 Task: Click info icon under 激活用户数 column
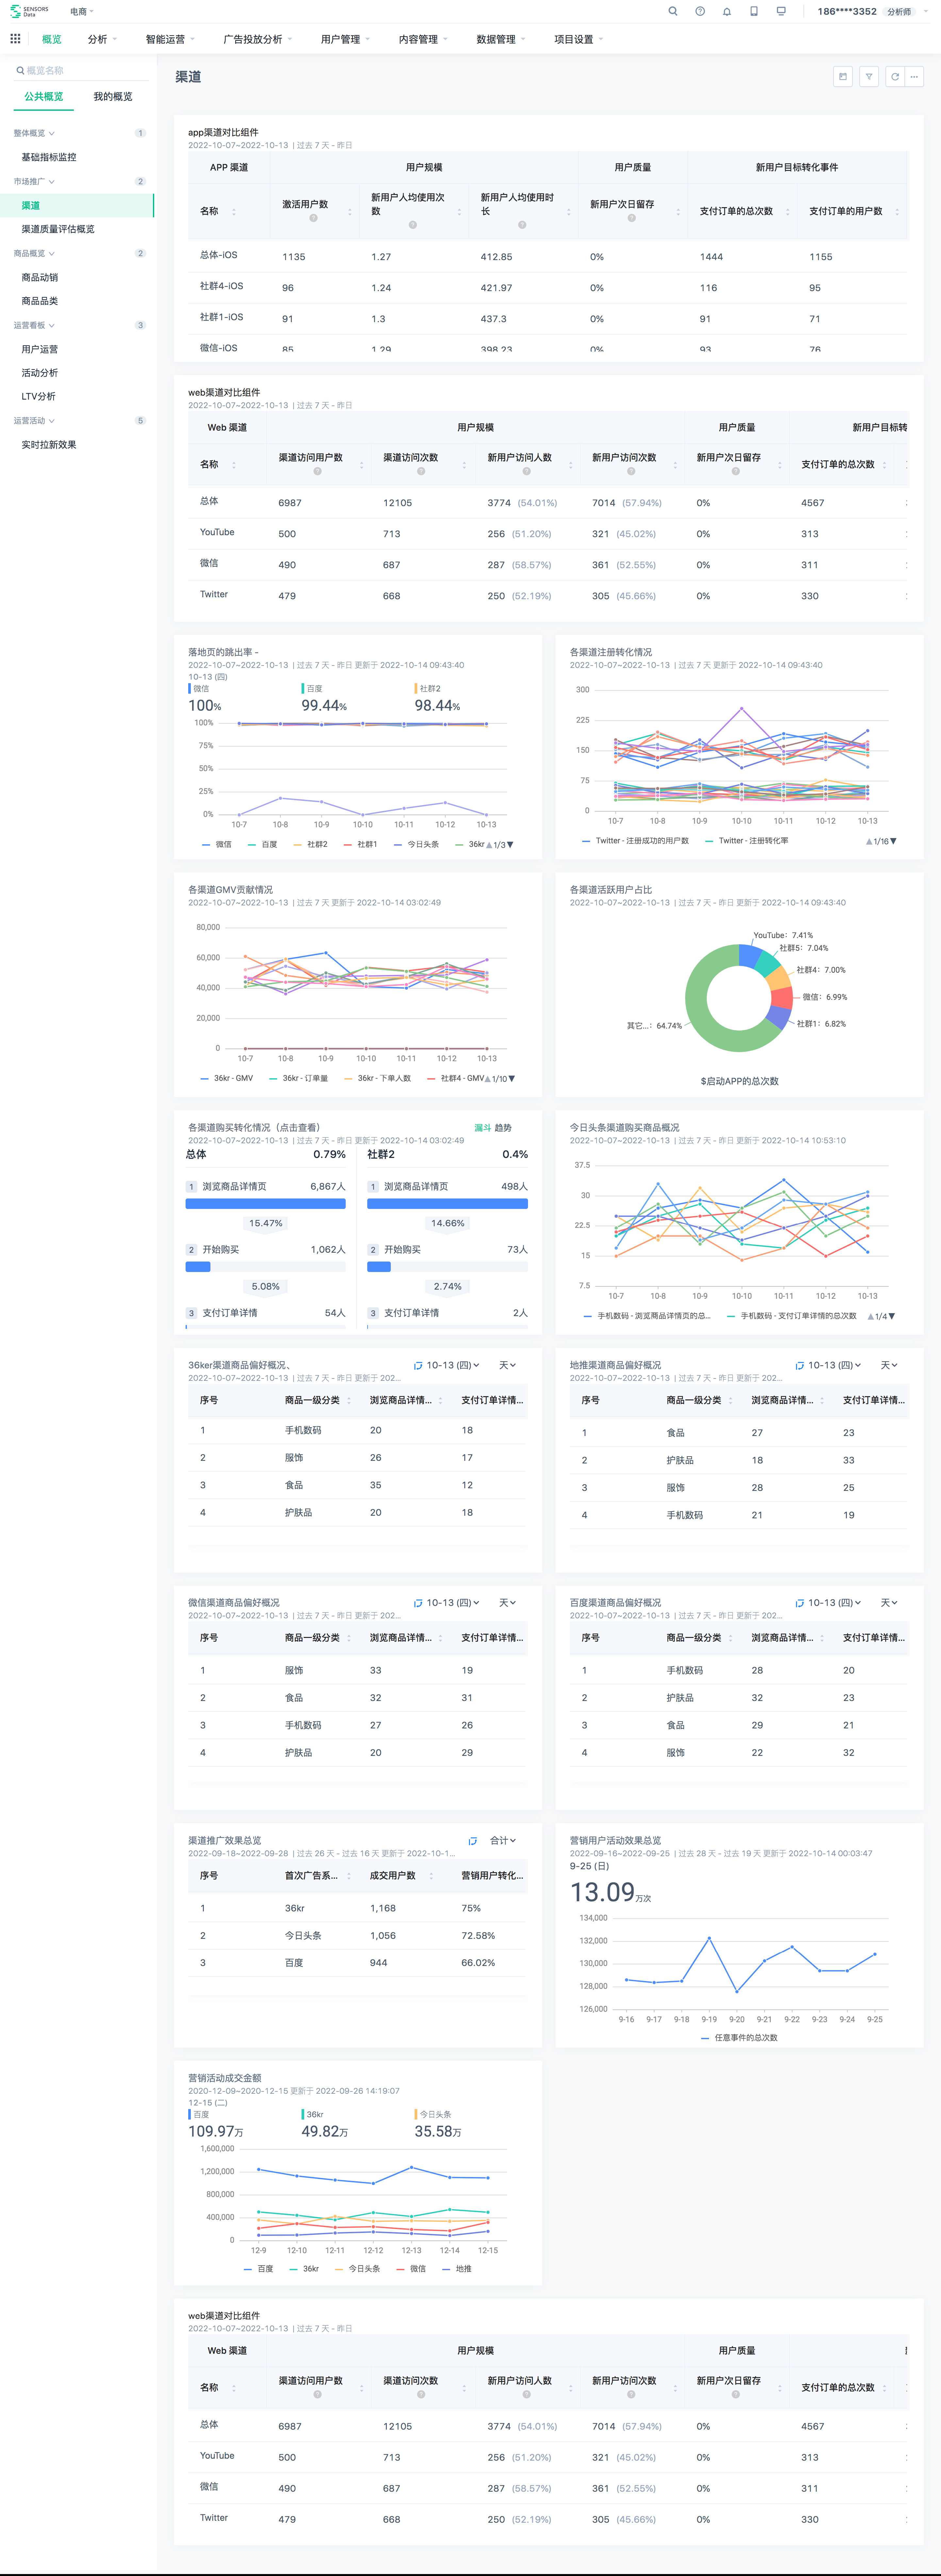click(x=313, y=218)
